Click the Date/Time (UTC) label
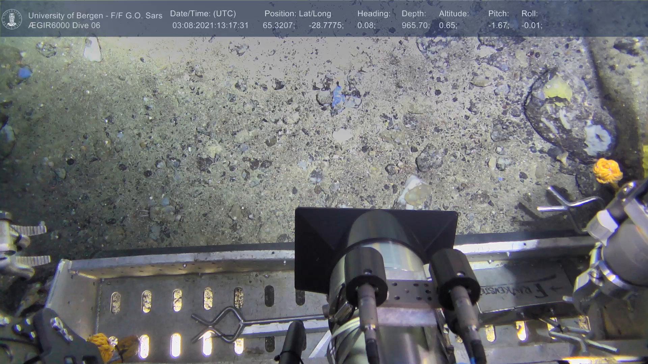The height and width of the screenshot is (364, 648). click(x=203, y=14)
